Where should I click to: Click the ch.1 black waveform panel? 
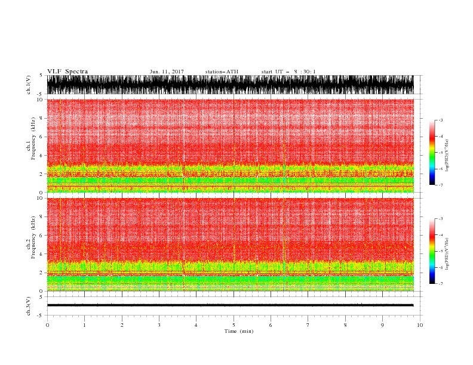230,85
